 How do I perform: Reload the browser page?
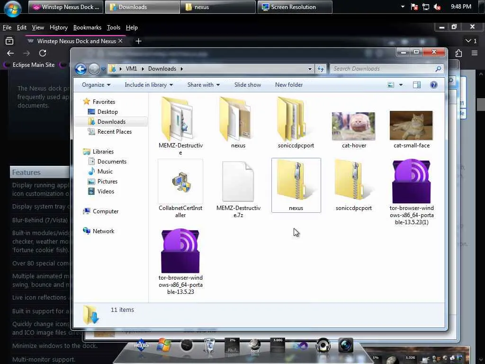43,53
